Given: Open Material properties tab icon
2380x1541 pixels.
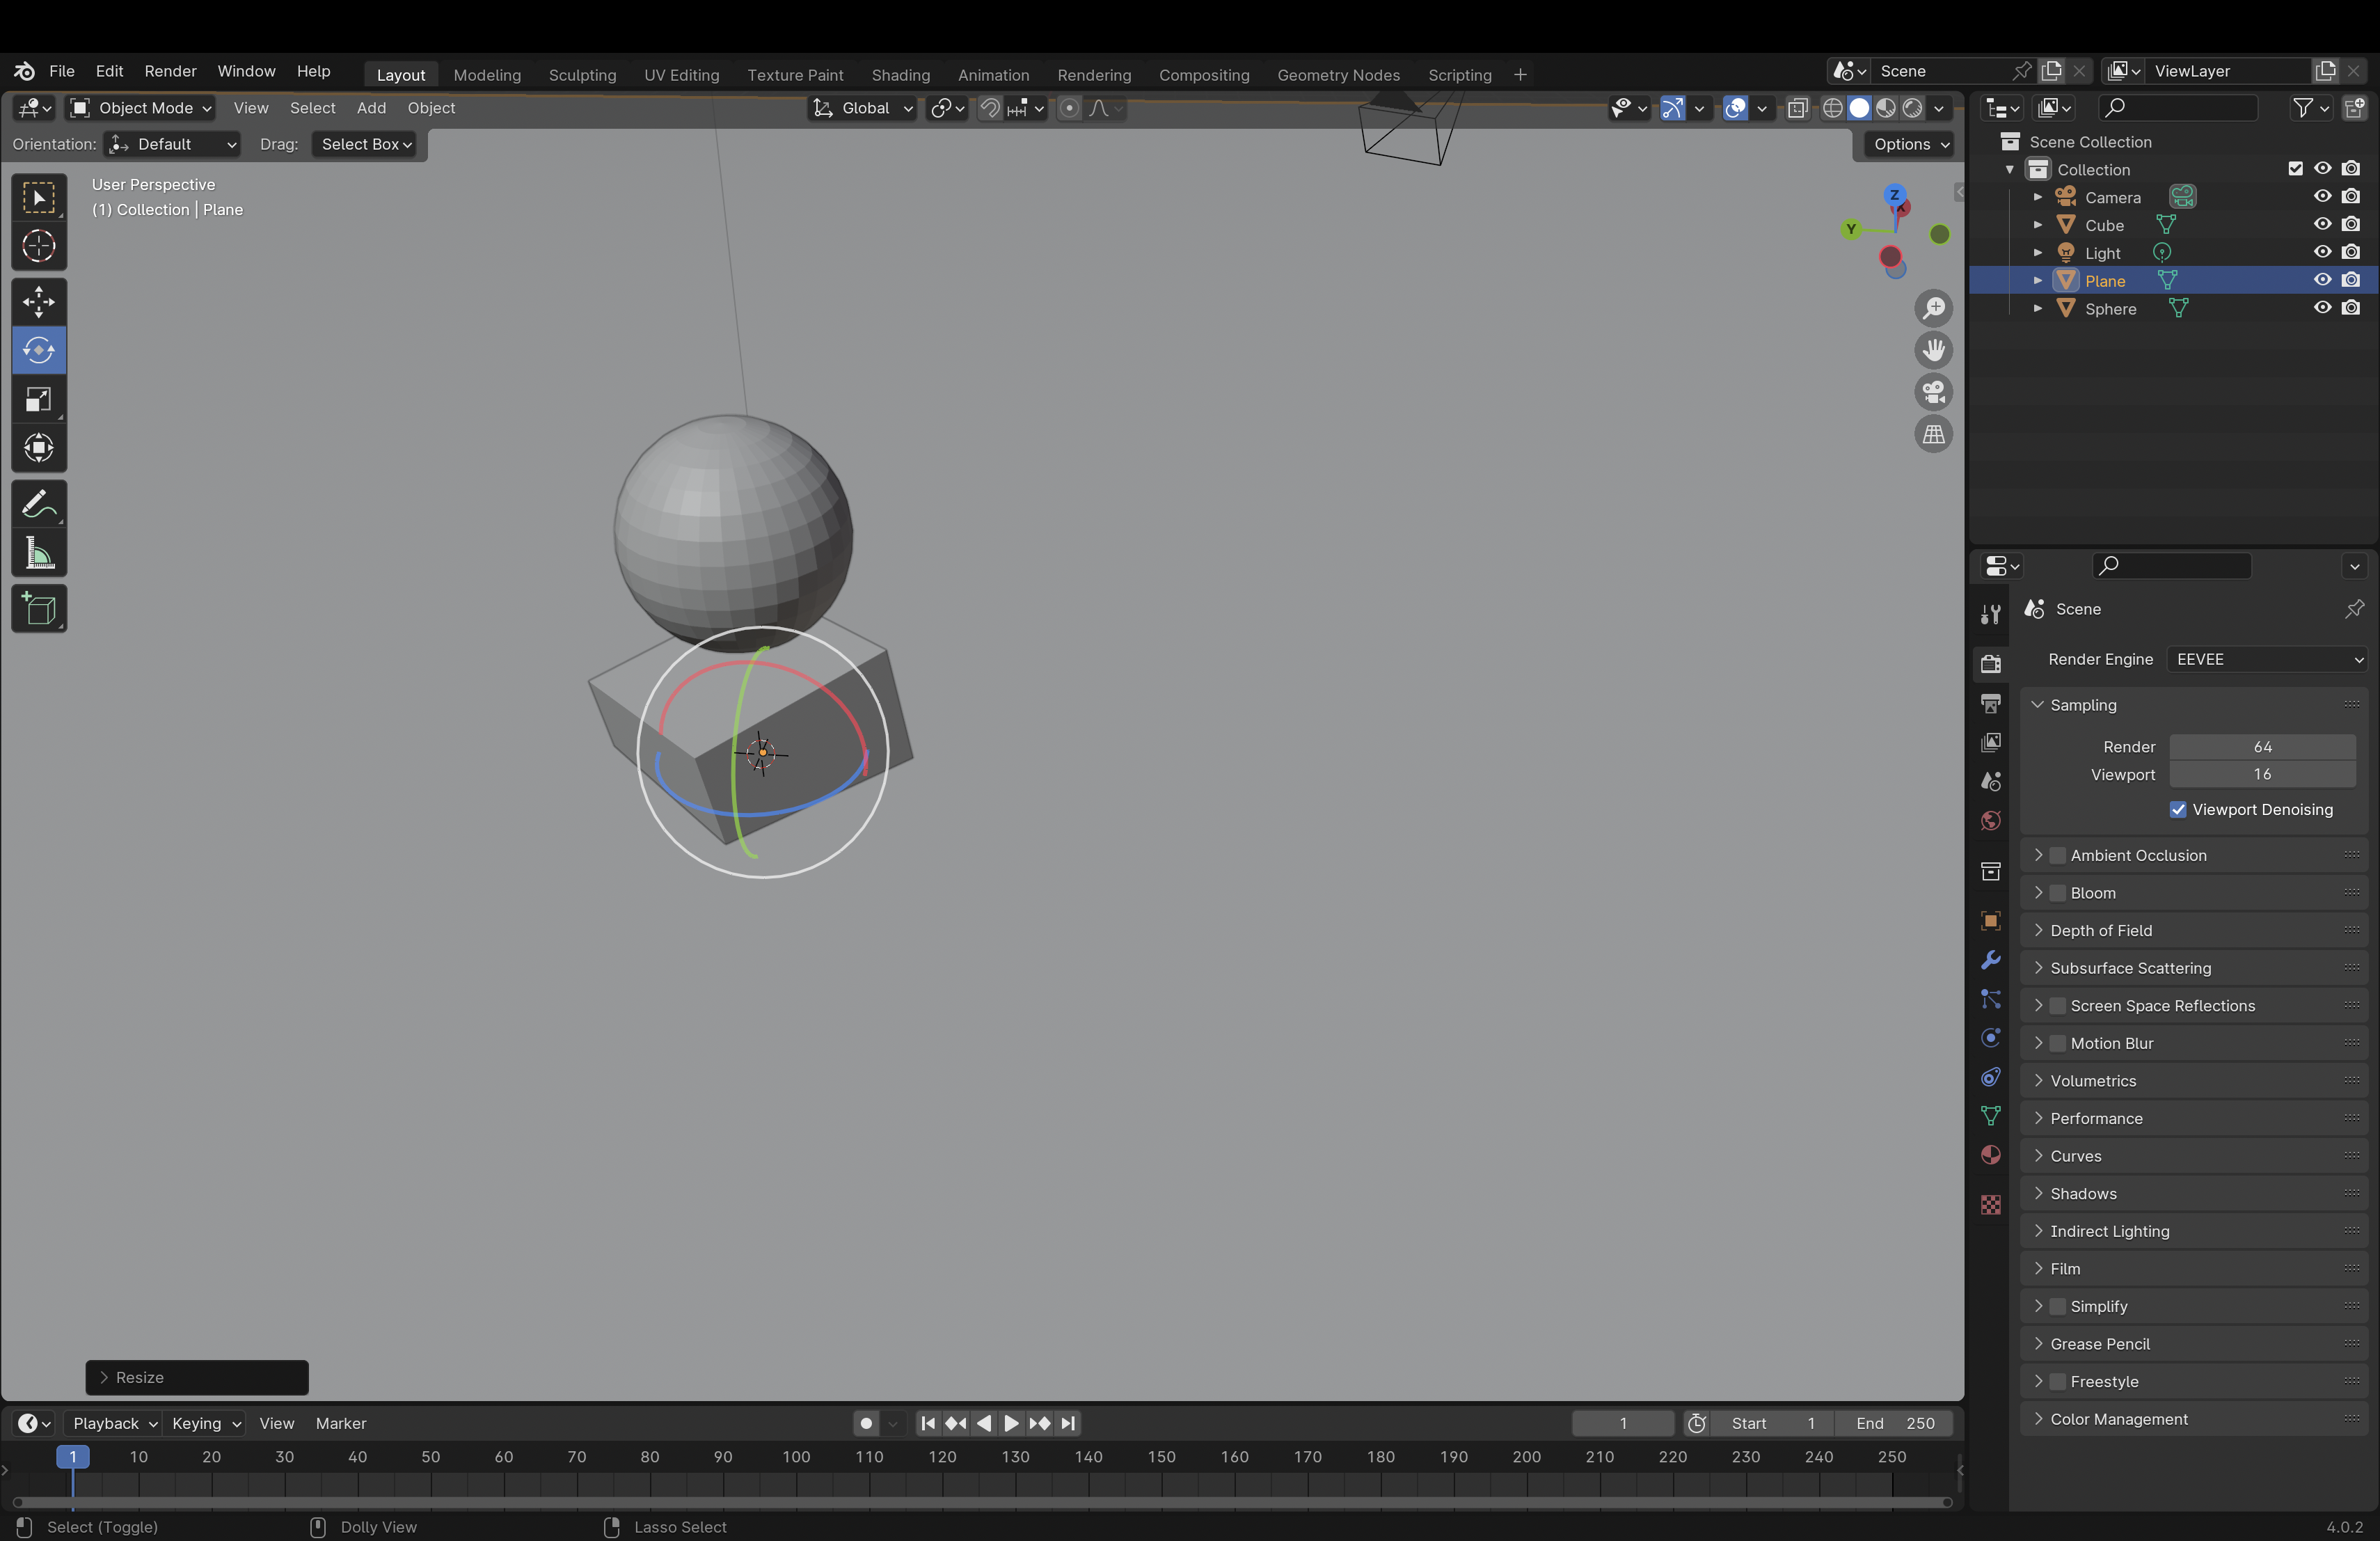Looking at the screenshot, I should (1990, 1156).
